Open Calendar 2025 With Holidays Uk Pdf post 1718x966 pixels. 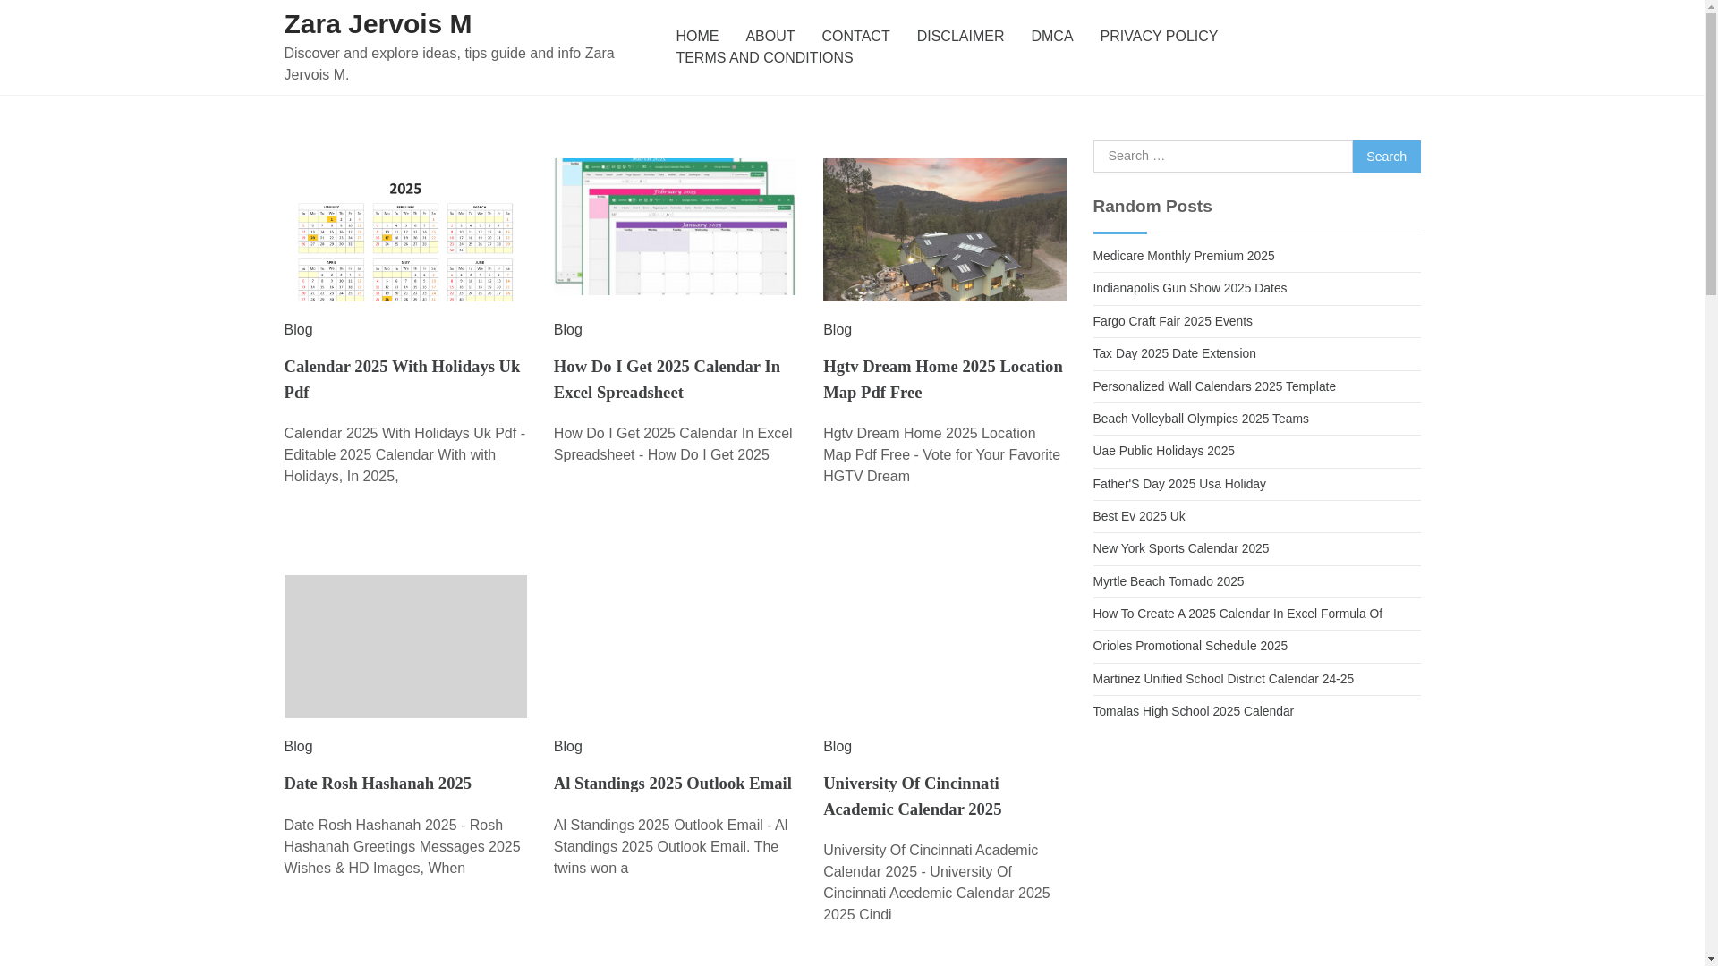click(402, 379)
